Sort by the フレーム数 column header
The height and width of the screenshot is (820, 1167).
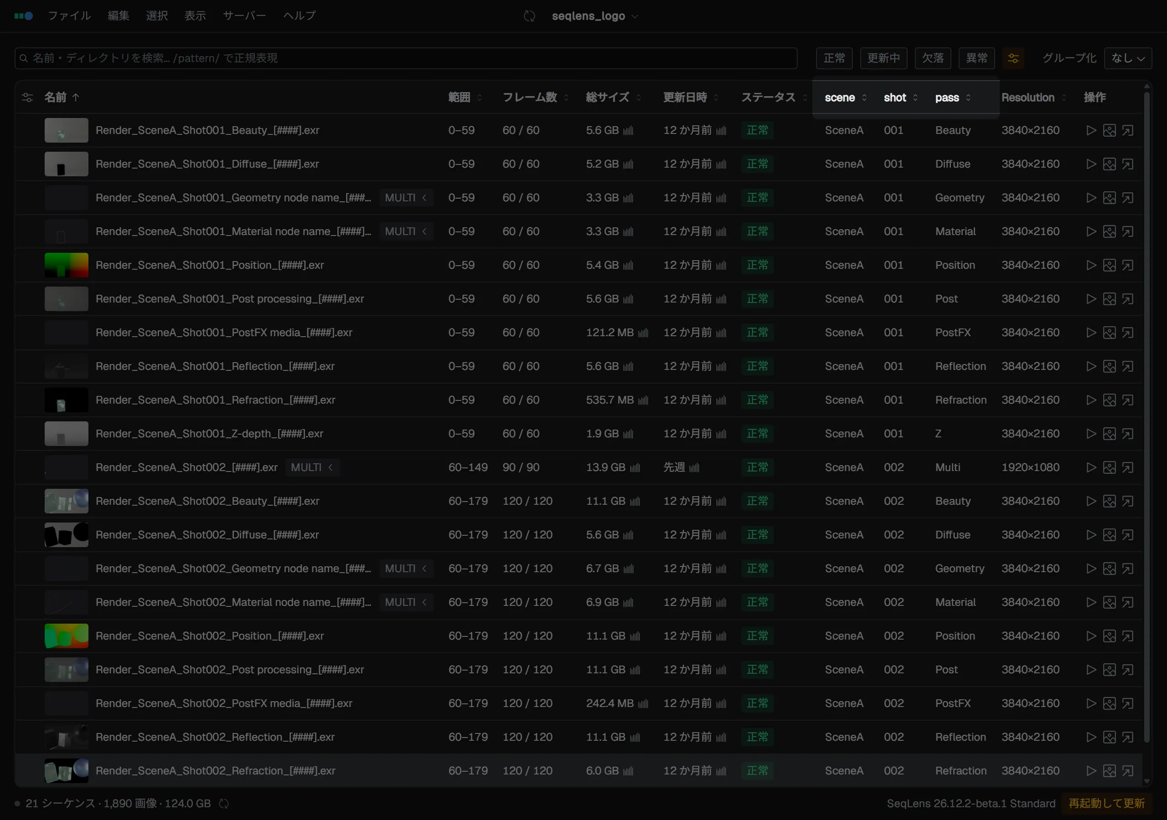tap(535, 97)
